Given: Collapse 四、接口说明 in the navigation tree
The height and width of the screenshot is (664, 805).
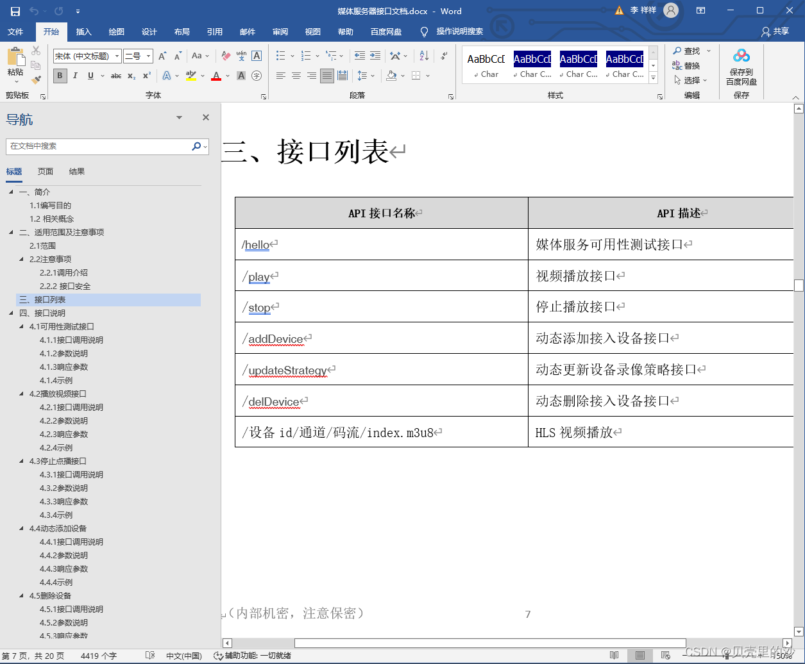Looking at the screenshot, I should [x=10, y=313].
